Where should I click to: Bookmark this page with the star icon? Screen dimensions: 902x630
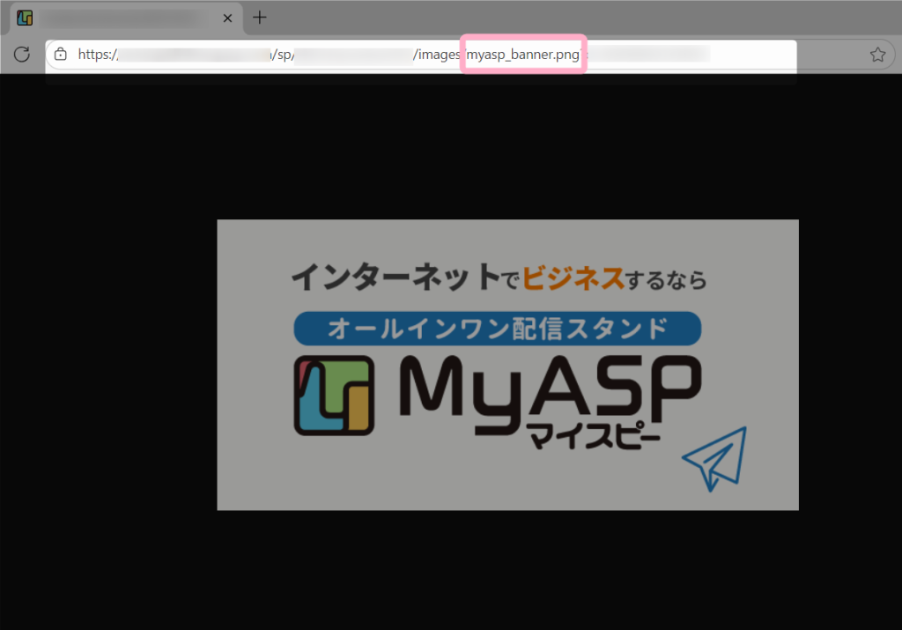click(877, 55)
